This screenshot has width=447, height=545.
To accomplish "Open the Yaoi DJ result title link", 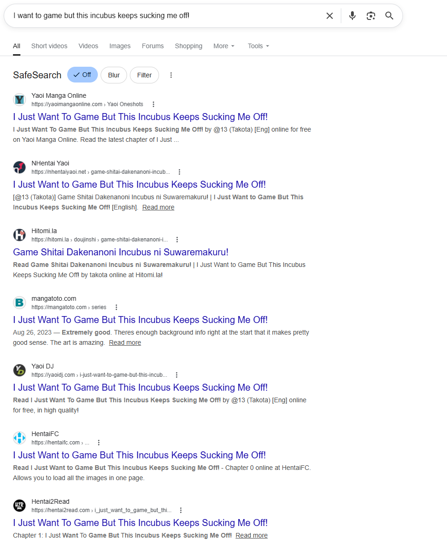I will pyautogui.click(x=140, y=387).
